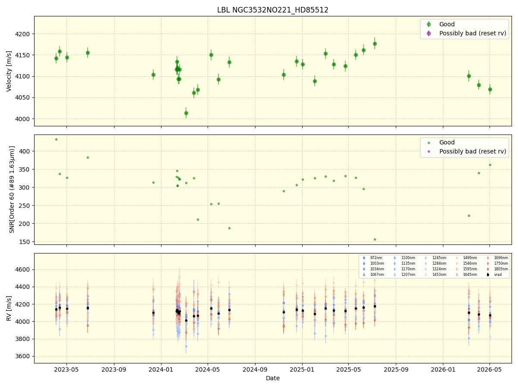The height and width of the screenshot is (388, 518).
Task: Select 'Possibly bad (reset rv)' in velocity legend
Action: [x=473, y=33]
